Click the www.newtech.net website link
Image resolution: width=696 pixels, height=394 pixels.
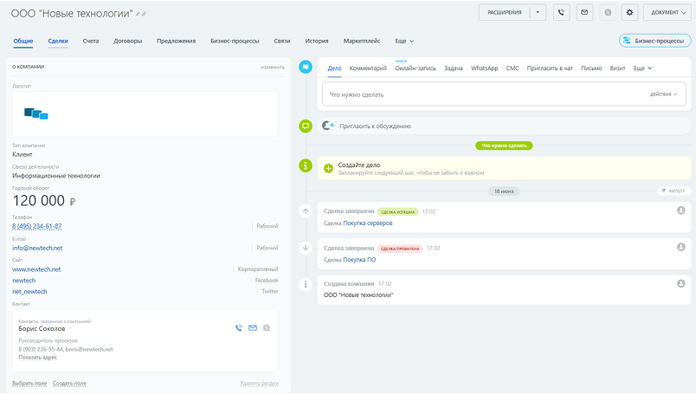pos(36,269)
